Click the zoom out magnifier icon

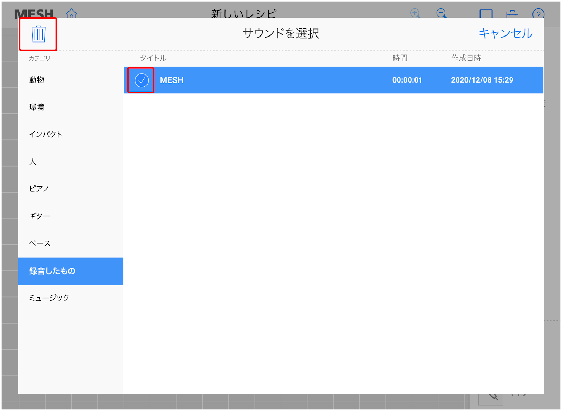442,13
